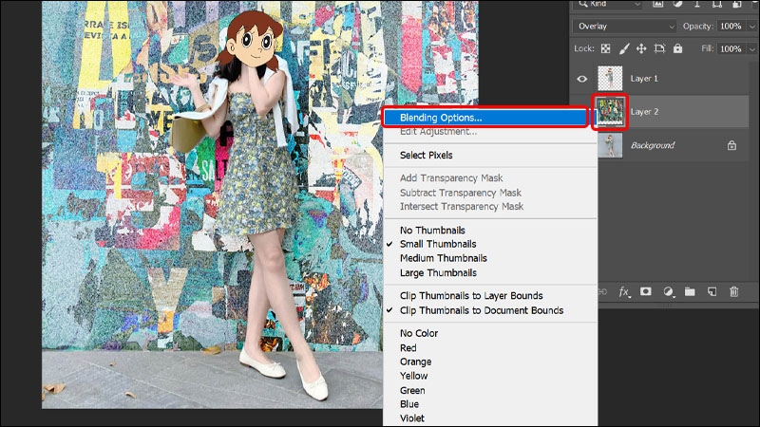This screenshot has height=427, width=760.
Task: Choose Clip Thumbnails to Document Bounds
Action: 482,310
